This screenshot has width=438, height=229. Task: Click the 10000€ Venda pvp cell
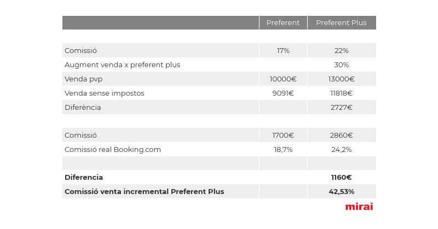(x=283, y=79)
